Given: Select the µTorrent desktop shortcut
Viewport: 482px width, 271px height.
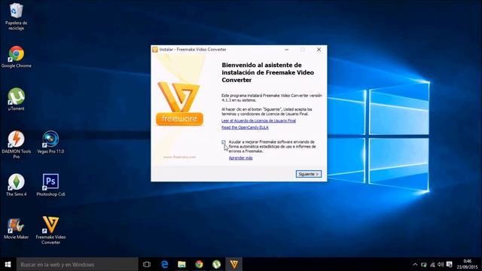Looking at the screenshot, I should [x=16, y=99].
